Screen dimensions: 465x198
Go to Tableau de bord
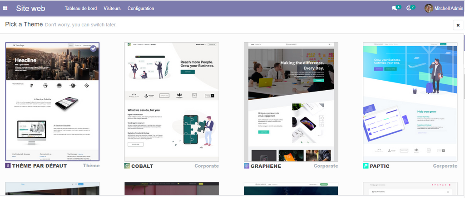click(81, 8)
